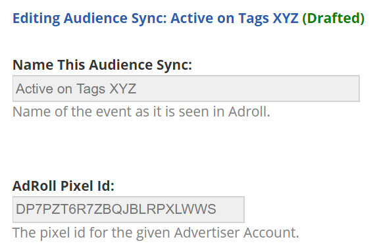Click the Name This Audience Sync label
Image resolution: width=377 pixels, height=252 pixels.
[x=103, y=65]
